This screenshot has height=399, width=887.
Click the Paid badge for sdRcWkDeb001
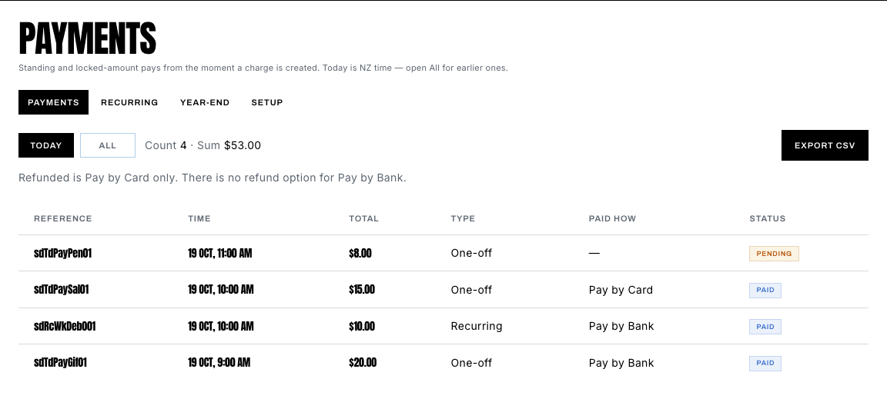[x=765, y=326]
